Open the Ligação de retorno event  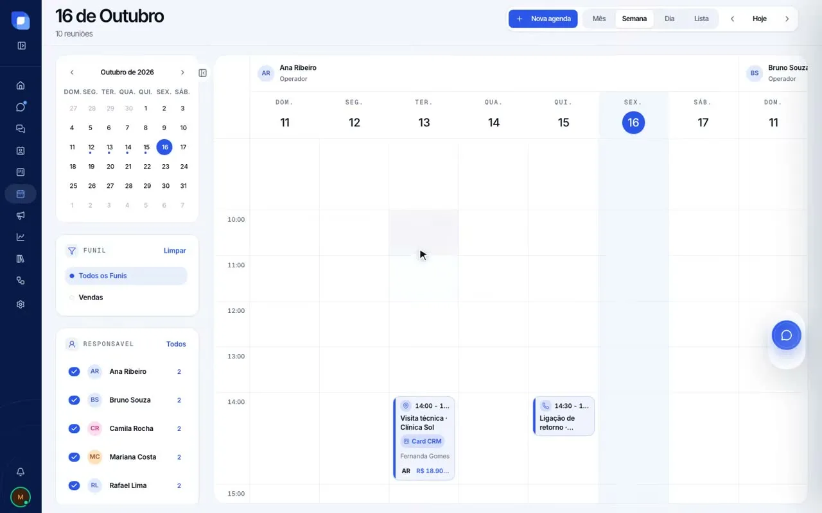[x=563, y=416]
